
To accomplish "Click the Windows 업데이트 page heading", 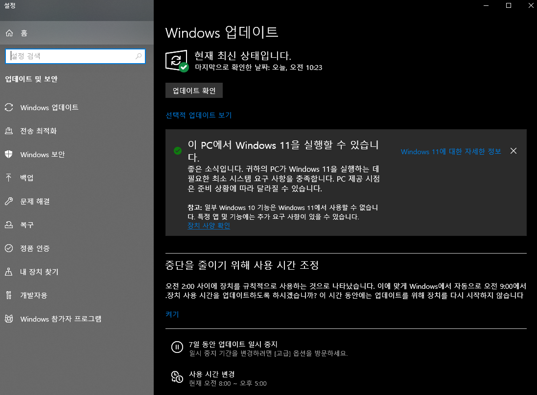I will point(222,32).
